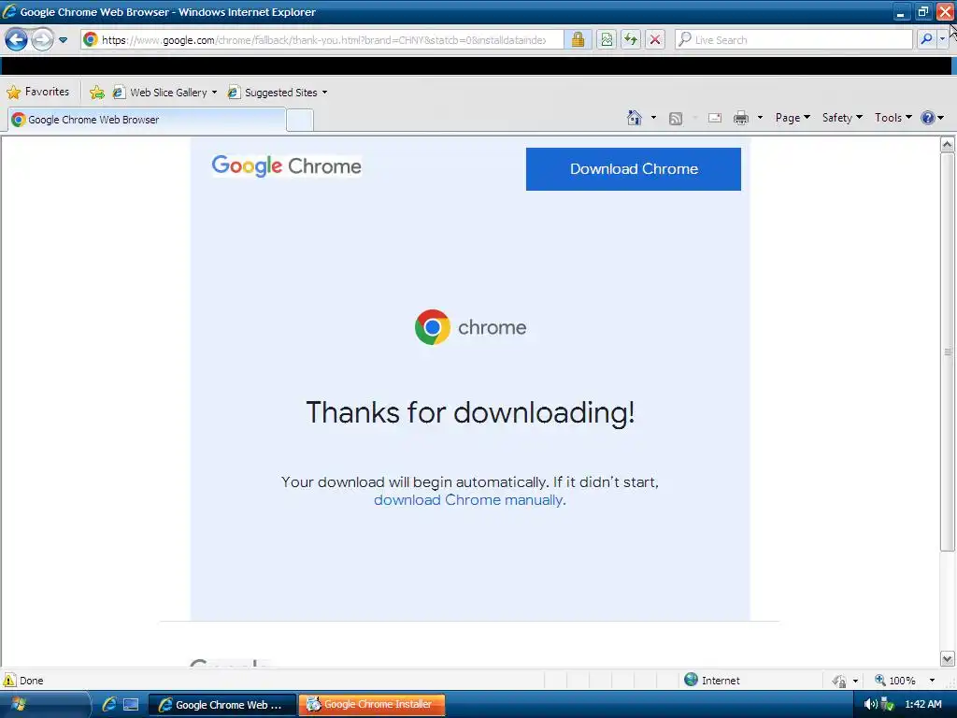957x718 pixels.
Task: Switch to Google Chrome Installer taskbar button
Action: coord(372,705)
